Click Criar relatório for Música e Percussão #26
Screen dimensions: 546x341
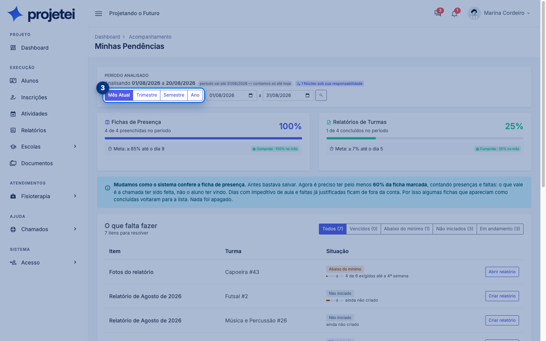pos(502,321)
